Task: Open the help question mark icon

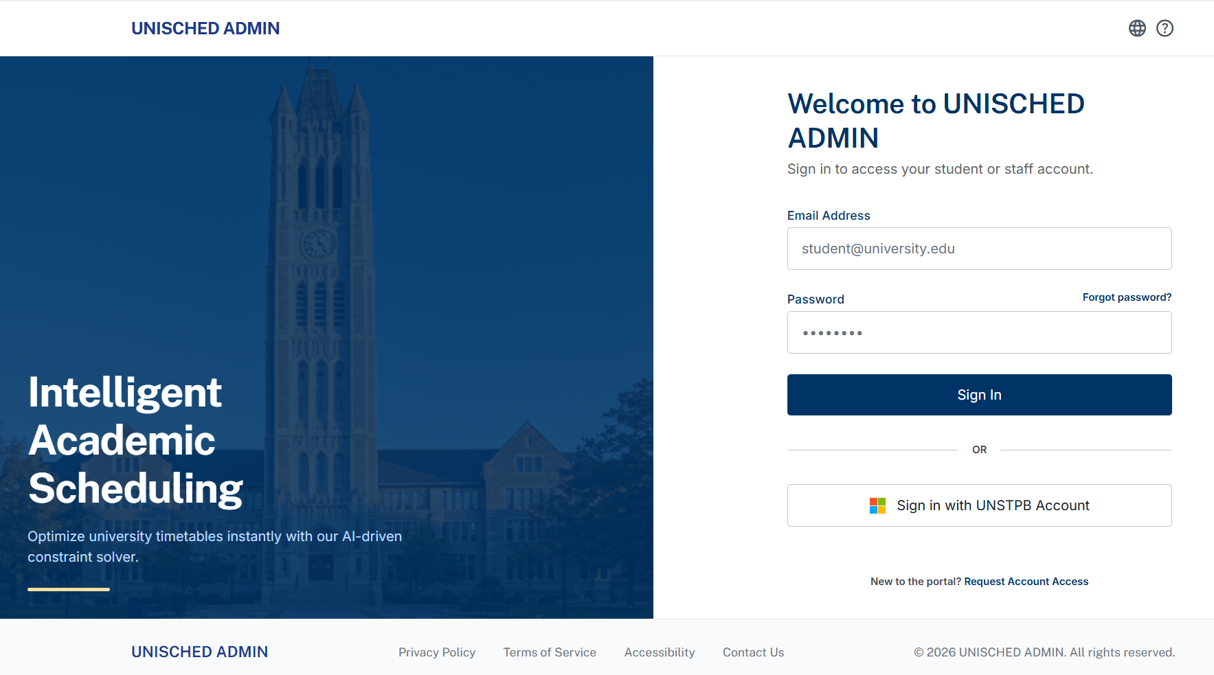Action: pyautogui.click(x=1165, y=28)
